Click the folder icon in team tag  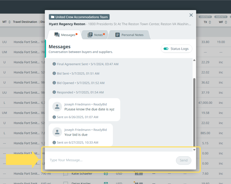coord(53,17)
